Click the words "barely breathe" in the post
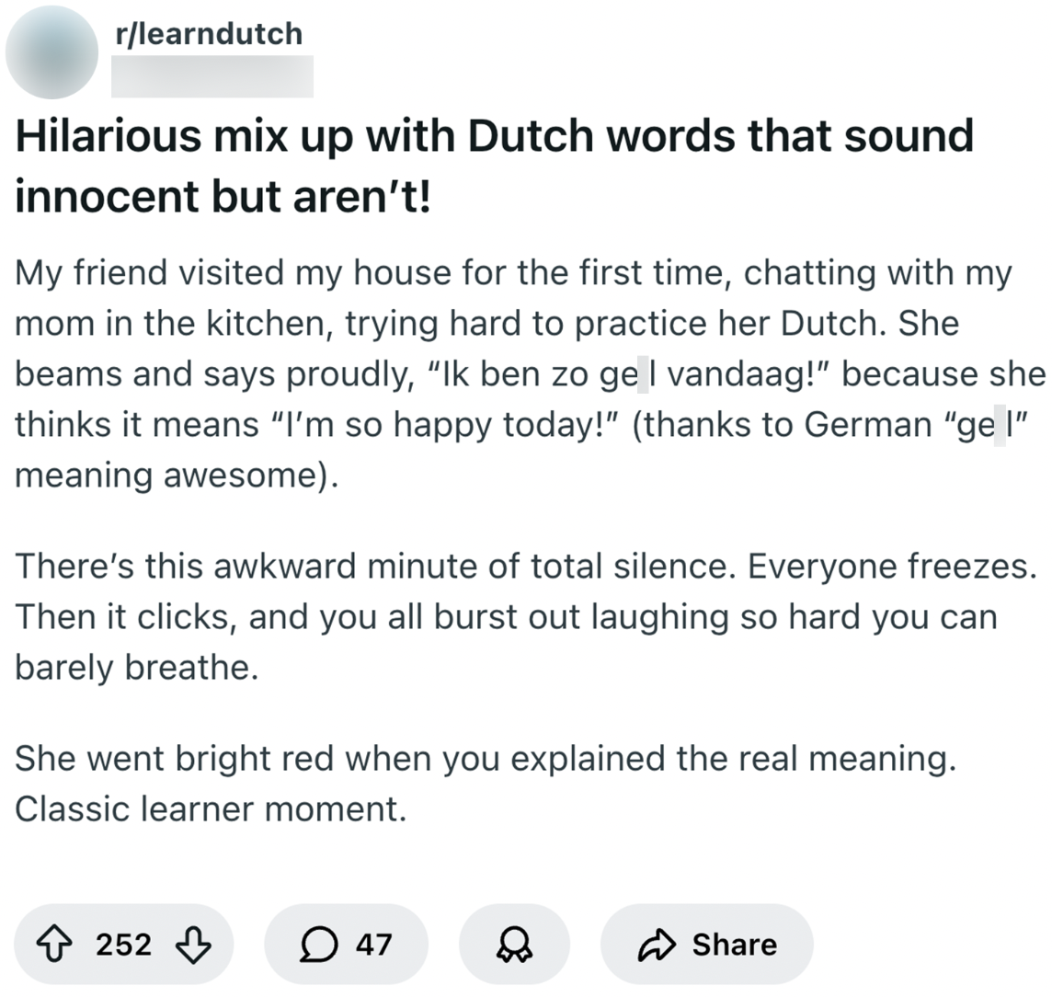Image resolution: width=1052 pixels, height=997 pixels. [x=136, y=668]
